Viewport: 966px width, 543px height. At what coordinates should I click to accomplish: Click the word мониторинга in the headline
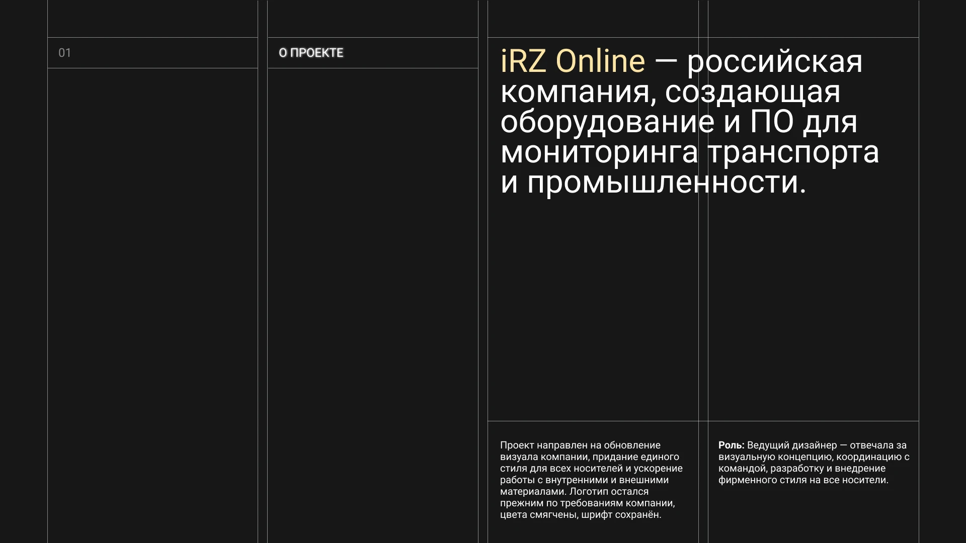coord(599,152)
